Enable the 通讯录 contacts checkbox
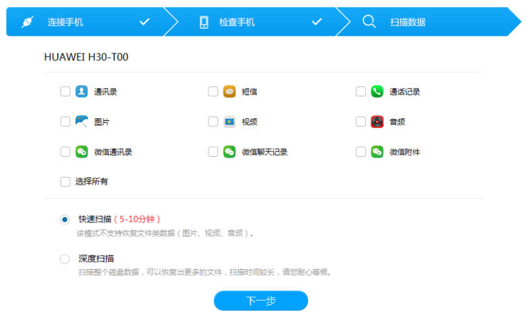532x318 pixels. [x=65, y=92]
